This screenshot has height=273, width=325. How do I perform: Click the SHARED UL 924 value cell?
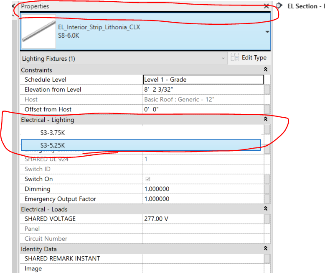click(x=203, y=159)
